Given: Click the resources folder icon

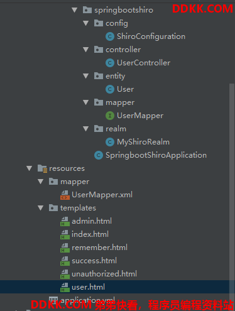Looking at the screenshot, I should tap(43, 168).
